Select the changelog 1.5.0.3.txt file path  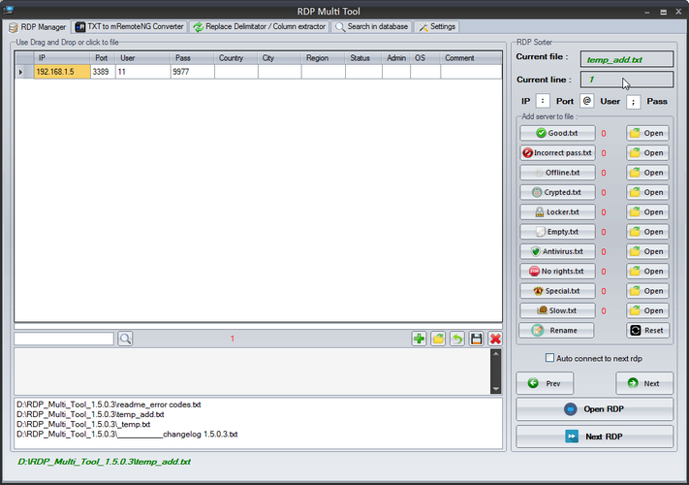(x=127, y=435)
